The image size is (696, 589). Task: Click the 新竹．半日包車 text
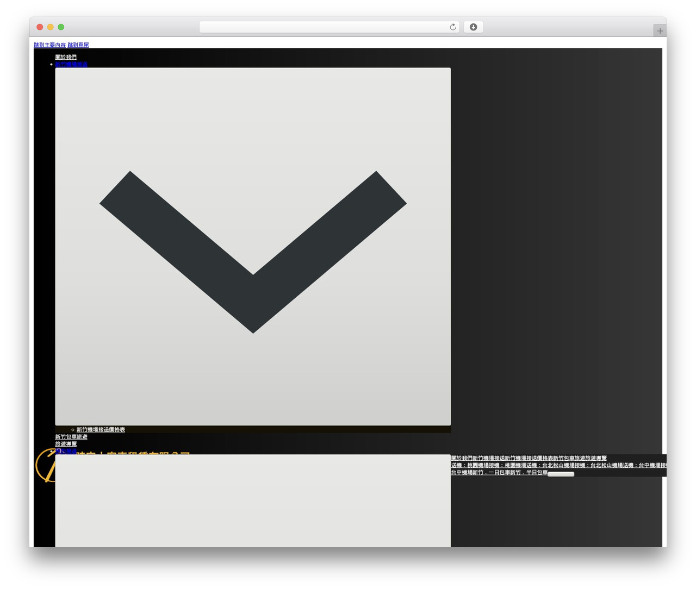coord(529,473)
